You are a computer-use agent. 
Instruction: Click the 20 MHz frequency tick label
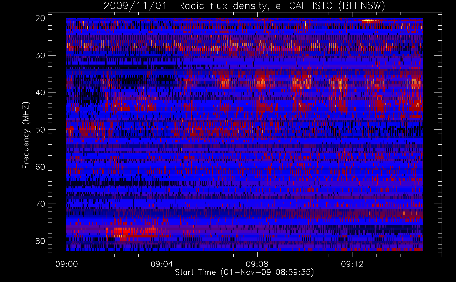coord(40,18)
